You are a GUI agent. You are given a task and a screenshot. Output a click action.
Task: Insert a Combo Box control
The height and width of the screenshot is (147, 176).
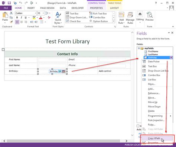[x=97, y=17]
